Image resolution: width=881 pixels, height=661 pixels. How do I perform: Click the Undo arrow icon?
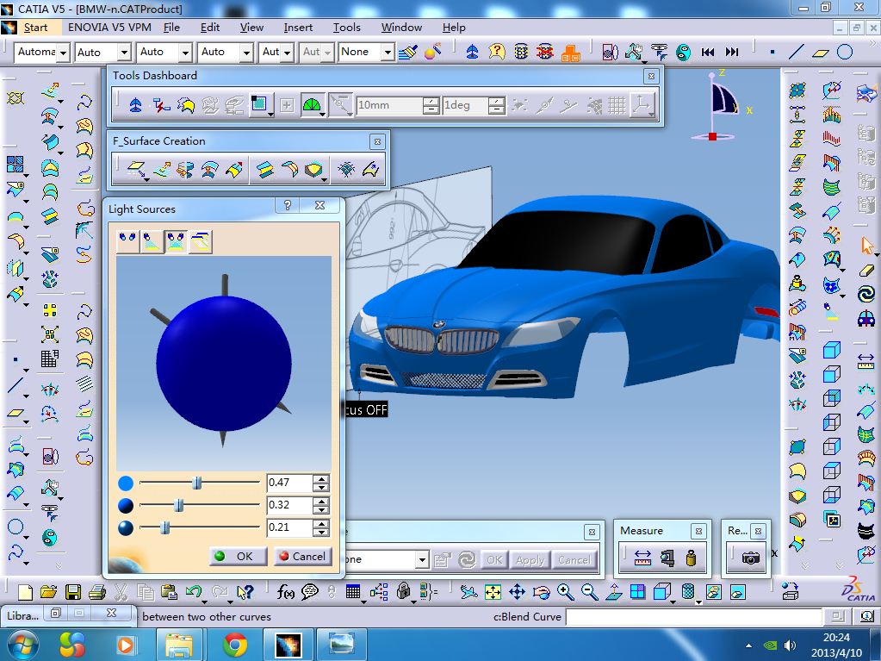point(194,592)
